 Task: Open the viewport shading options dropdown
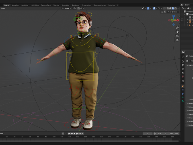pos(178,8)
